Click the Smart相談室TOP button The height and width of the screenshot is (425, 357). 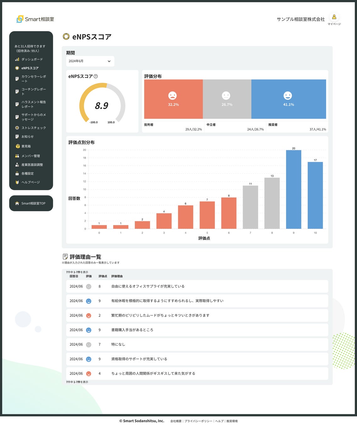31,203
